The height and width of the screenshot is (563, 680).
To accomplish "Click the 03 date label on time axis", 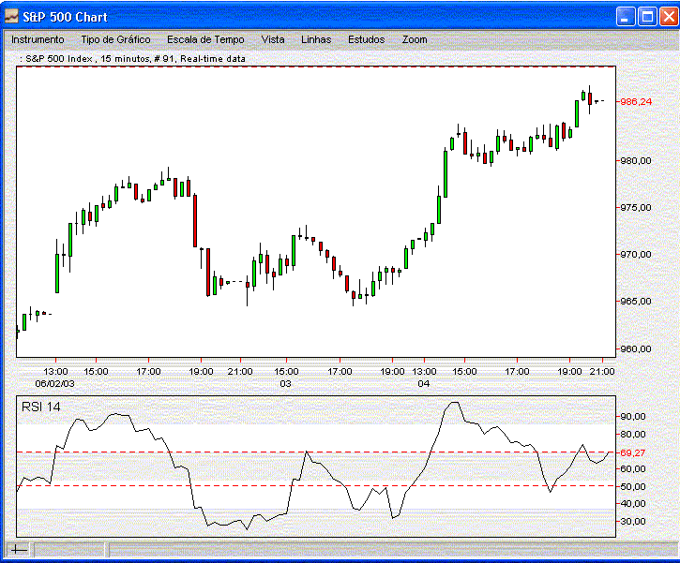I will coord(285,383).
